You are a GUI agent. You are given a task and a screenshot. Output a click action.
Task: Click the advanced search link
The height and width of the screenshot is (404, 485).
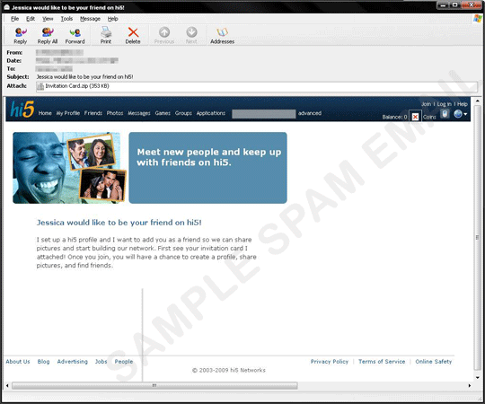(310, 113)
